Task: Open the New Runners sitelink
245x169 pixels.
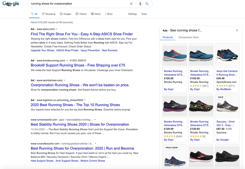Action: coord(110,50)
